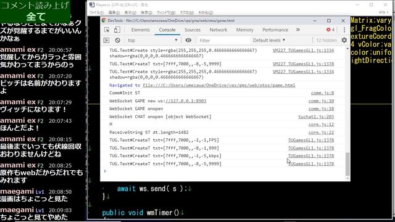Click the console Filter input field
The height and width of the screenshot is (222, 395).
click(x=223, y=40)
